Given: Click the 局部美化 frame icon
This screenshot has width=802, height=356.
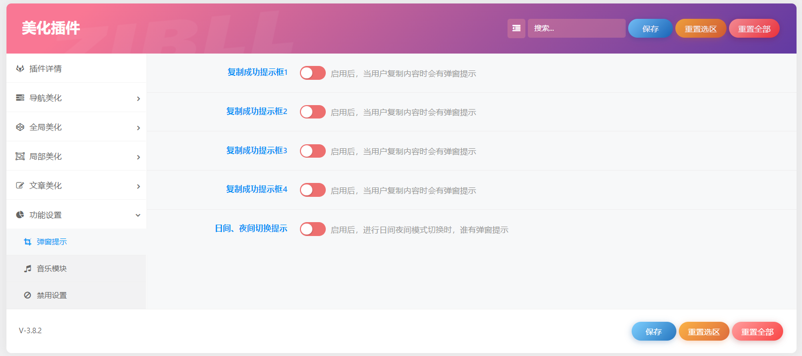Looking at the screenshot, I should 20,156.
